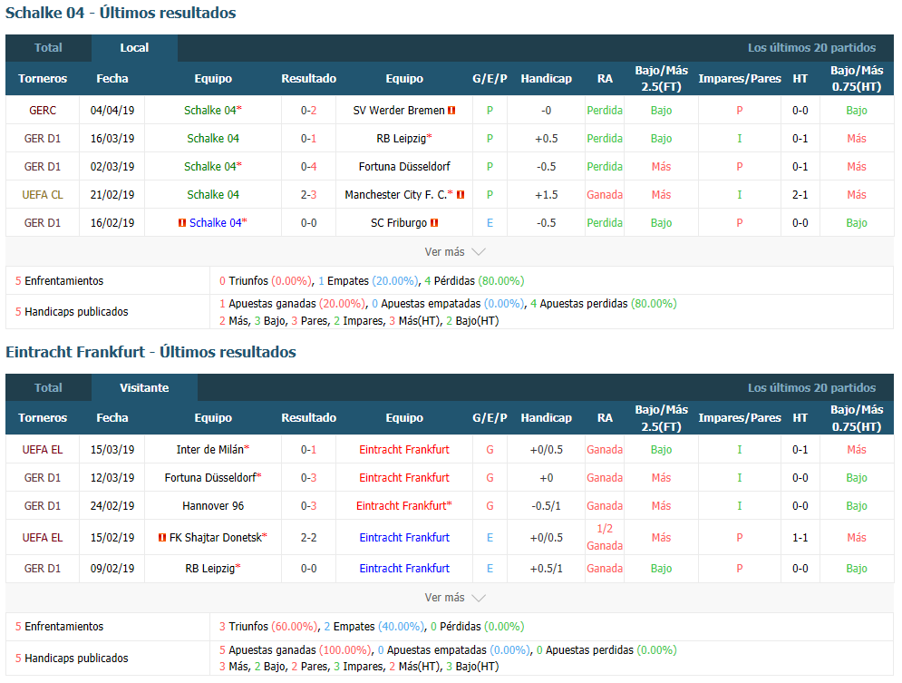This screenshot has height=683, width=902.
Task: Click '3 Triunfos (60.00%)' summary text
Action: [268, 627]
